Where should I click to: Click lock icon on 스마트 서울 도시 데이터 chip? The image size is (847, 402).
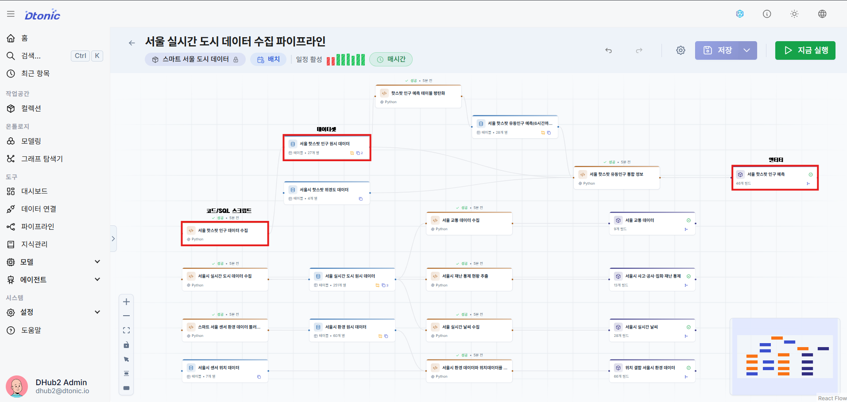236,59
